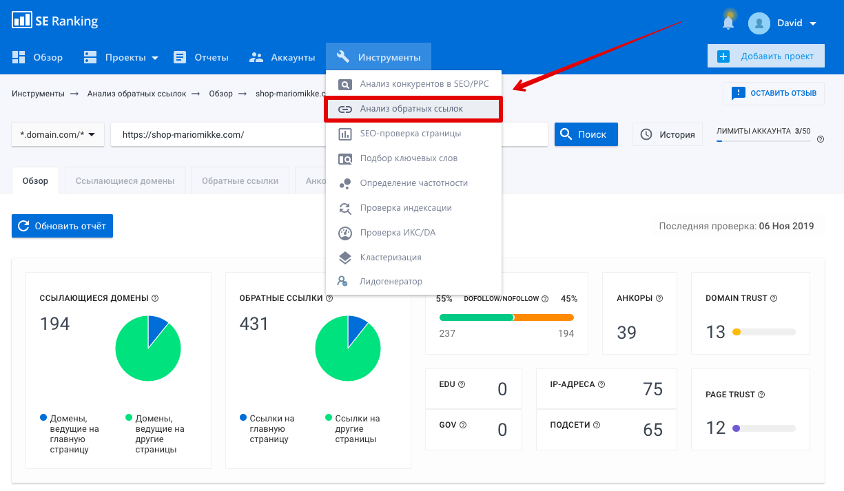Open the Проекты menu
The width and height of the screenshot is (844, 491).
pyautogui.click(x=121, y=57)
